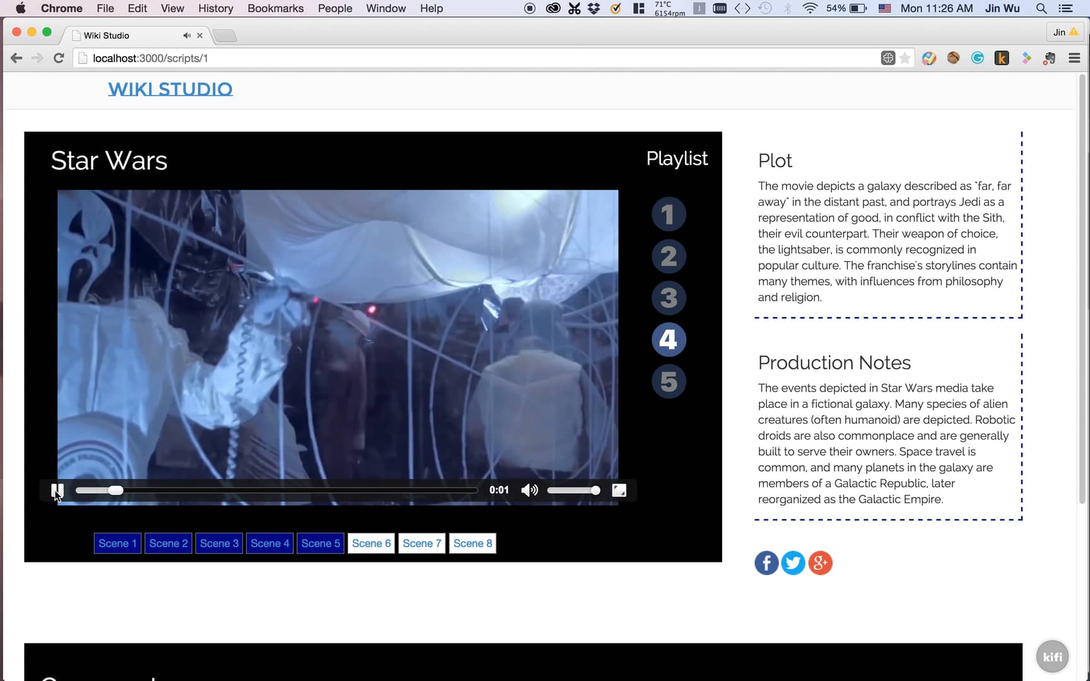The height and width of the screenshot is (681, 1090).
Task: Toggle fullscreen mode on the video player
Action: click(x=619, y=490)
